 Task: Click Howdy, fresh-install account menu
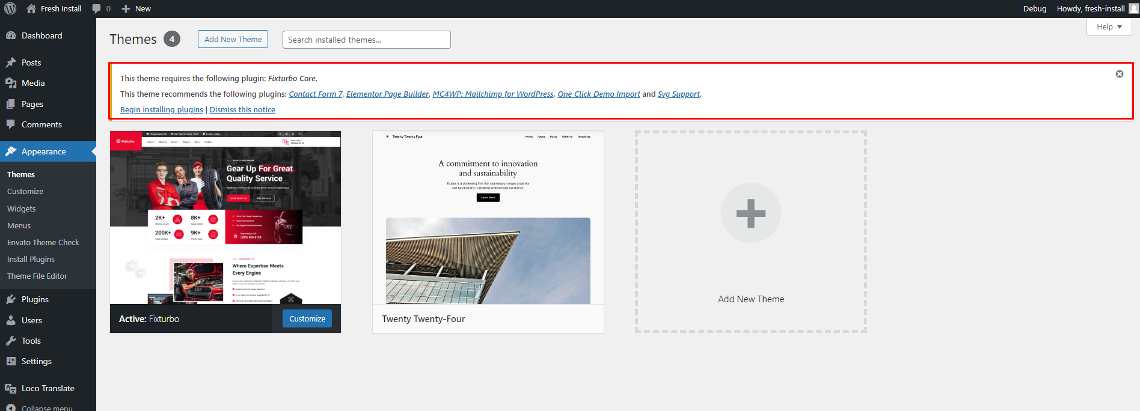click(1097, 8)
